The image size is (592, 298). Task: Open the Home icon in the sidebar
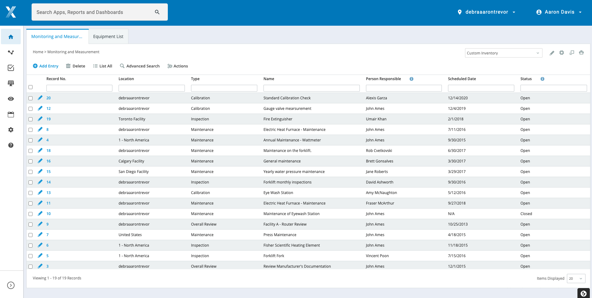click(11, 37)
